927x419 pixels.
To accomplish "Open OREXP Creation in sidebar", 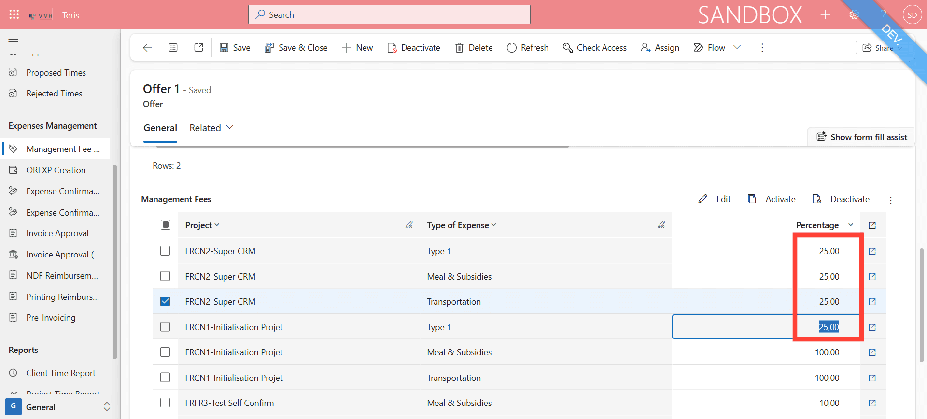I will [x=56, y=170].
